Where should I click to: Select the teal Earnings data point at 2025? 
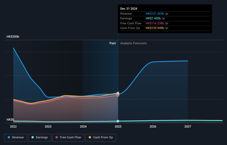[x=118, y=121]
